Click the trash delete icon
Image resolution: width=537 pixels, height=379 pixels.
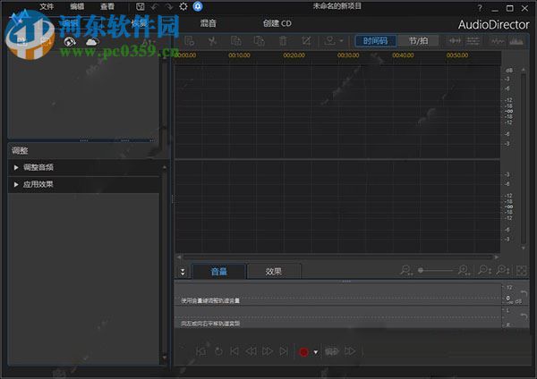[x=283, y=41]
